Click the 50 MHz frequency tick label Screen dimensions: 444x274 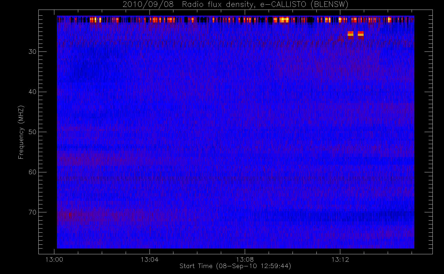[32, 132]
